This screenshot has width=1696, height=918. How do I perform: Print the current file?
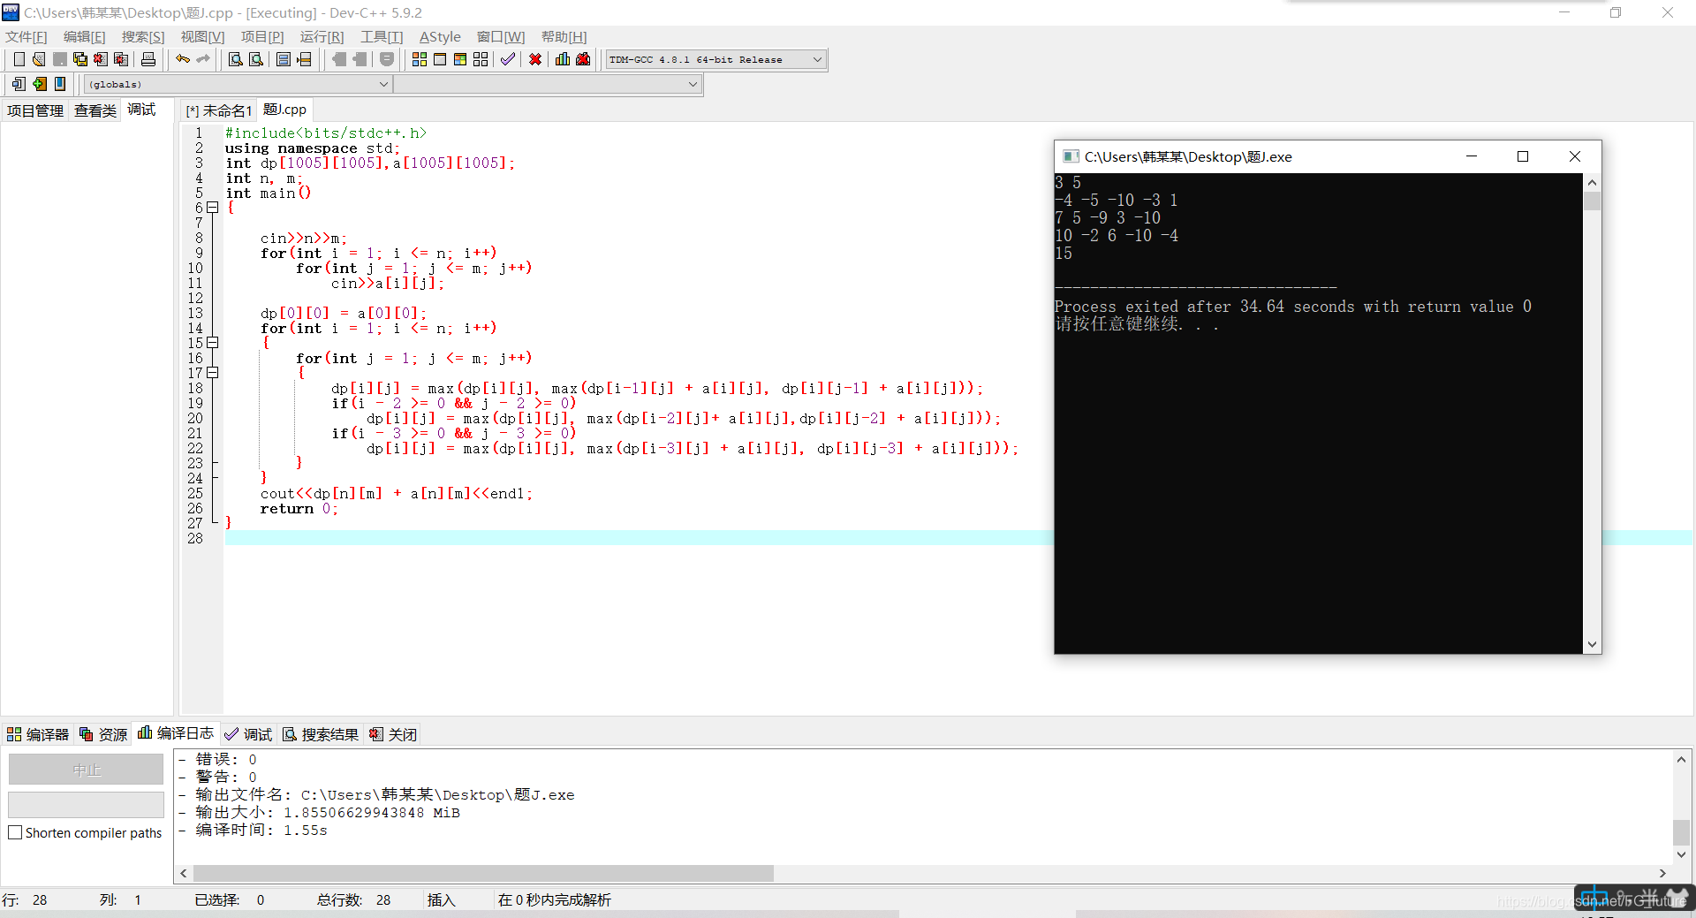pos(148,59)
